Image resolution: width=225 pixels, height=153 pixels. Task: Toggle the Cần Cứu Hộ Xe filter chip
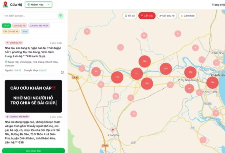tap(11, 31)
